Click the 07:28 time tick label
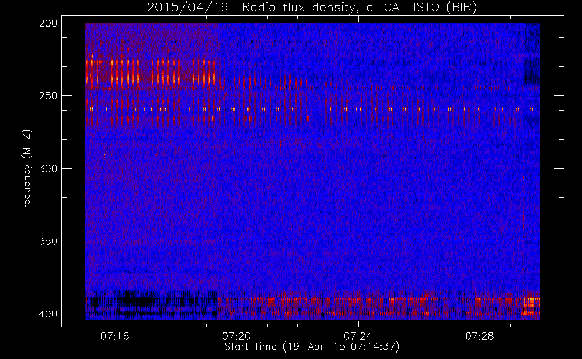Screen dimensions: 582x359 [x=479, y=336]
